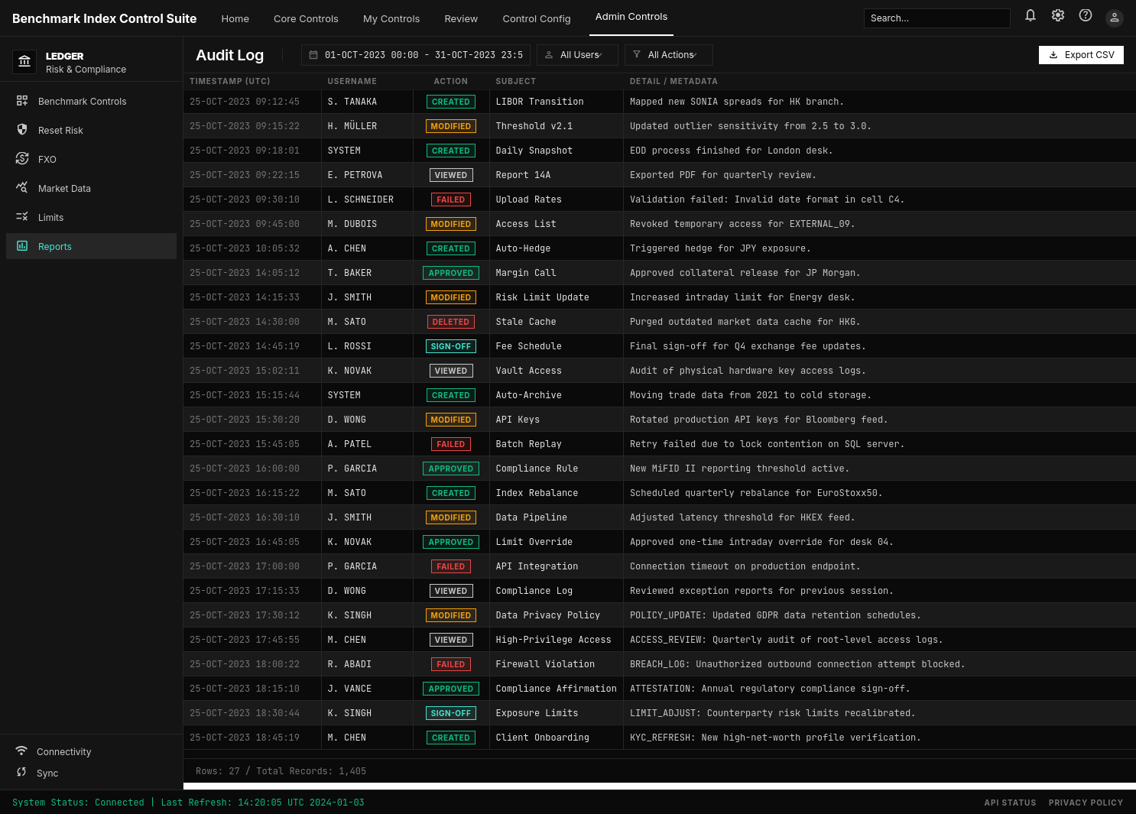Viewport: 1136px width, 814px height.
Task: Click the Reset Risk shield icon
Action: 22,130
